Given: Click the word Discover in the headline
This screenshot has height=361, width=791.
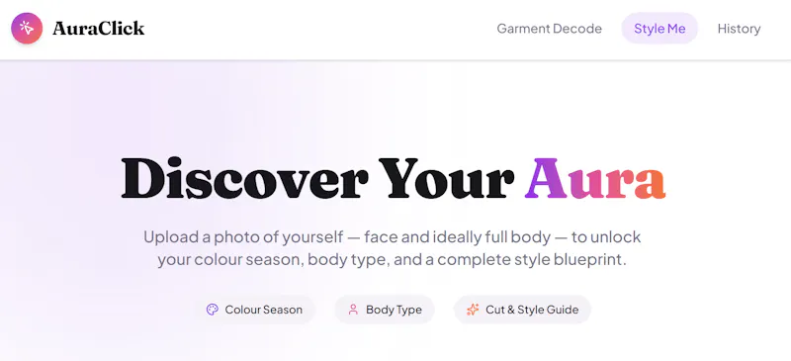Looking at the screenshot, I should pos(244,178).
